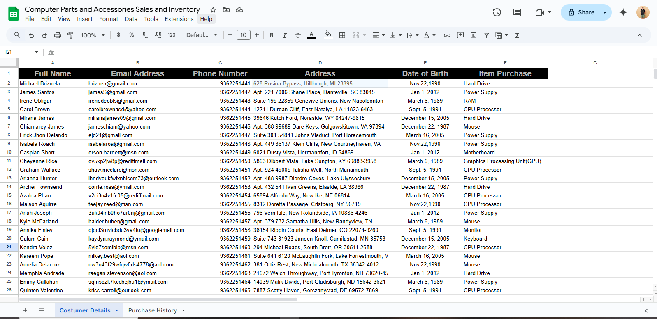Open the text color picker
The image size is (657, 319).
(x=311, y=35)
